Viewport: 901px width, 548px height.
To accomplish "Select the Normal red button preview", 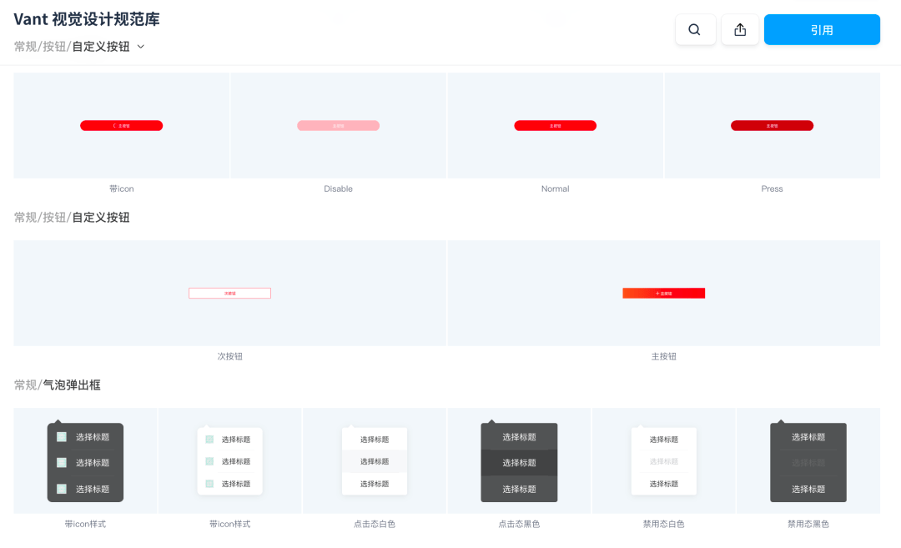I will 555,126.
